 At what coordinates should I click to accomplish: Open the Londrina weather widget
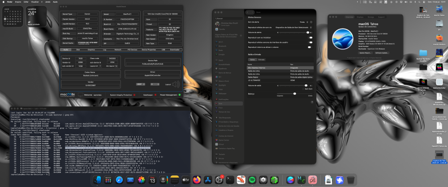point(36,17)
